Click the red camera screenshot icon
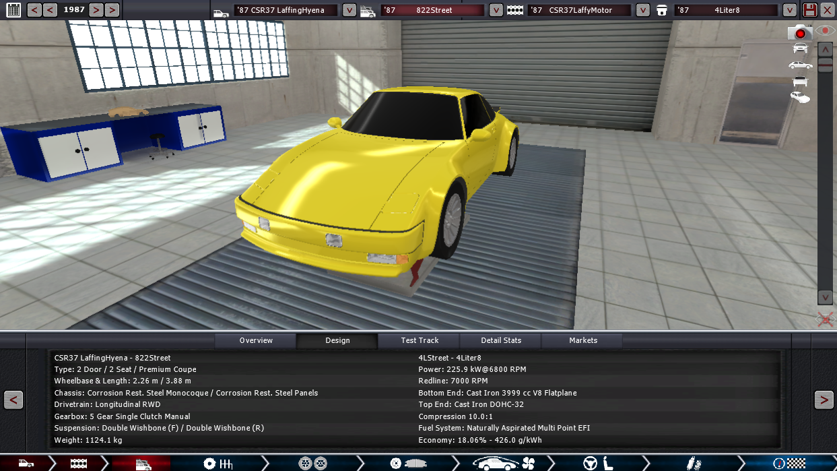 pos(800,32)
